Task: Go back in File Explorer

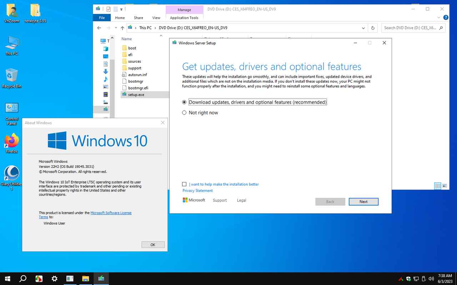Action: click(x=99, y=28)
